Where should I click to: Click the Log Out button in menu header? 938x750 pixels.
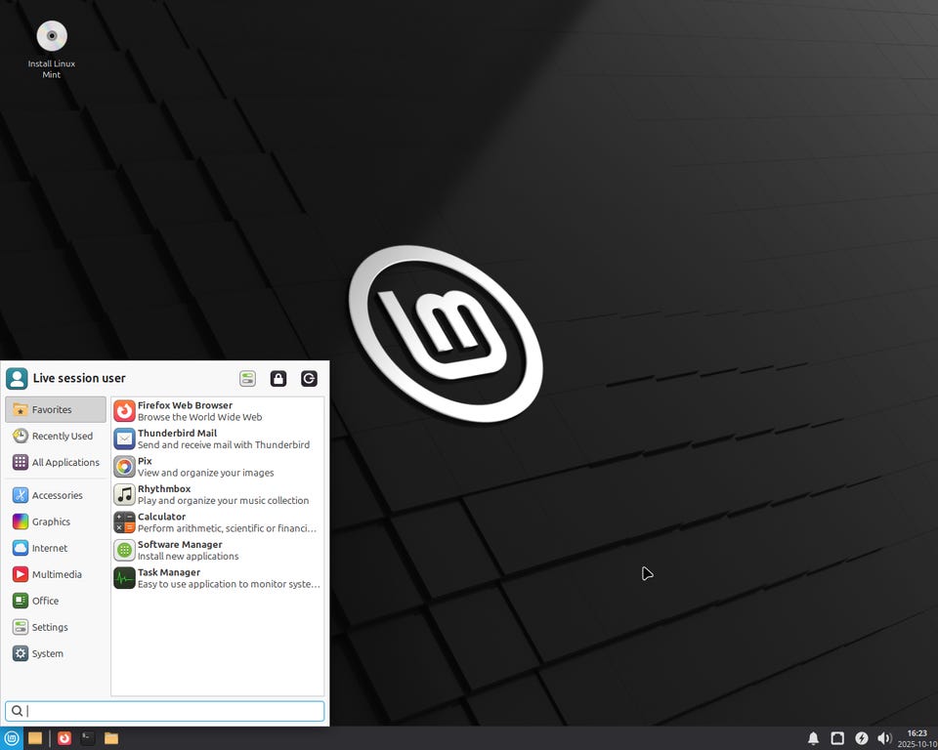click(309, 379)
